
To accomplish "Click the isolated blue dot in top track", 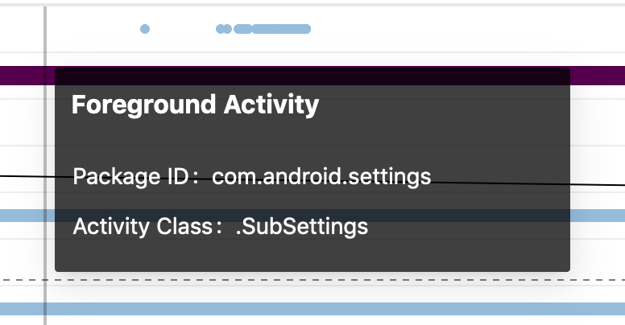I will 145,29.
